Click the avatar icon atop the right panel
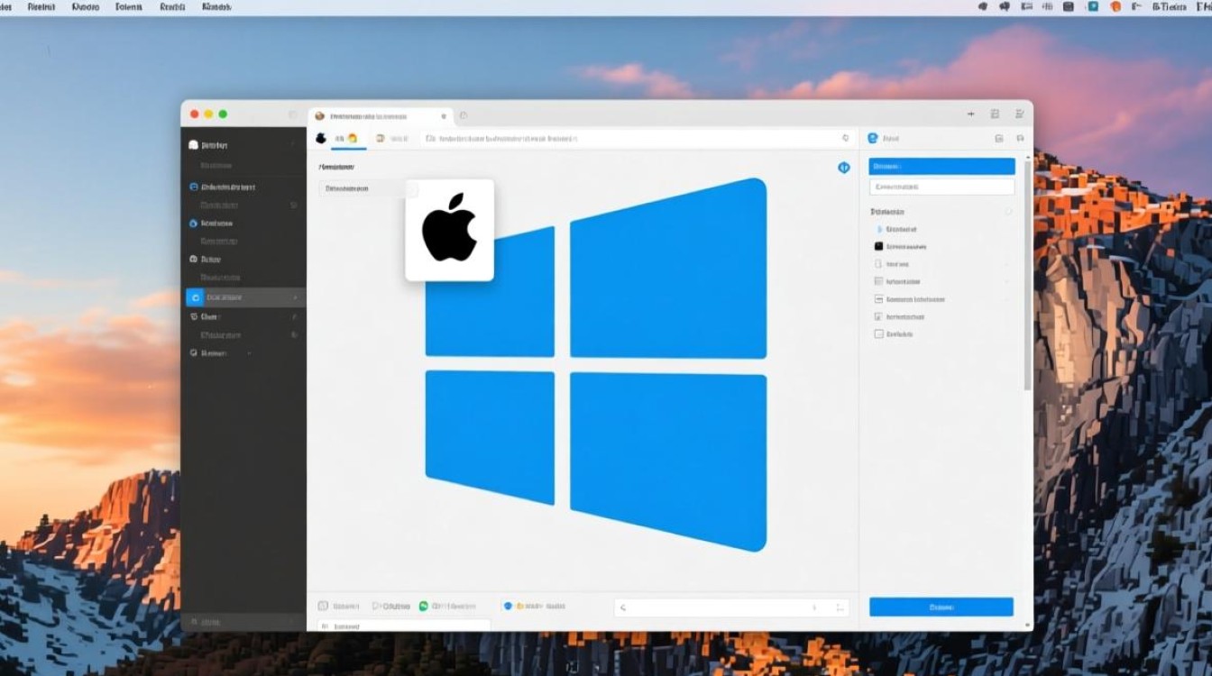This screenshot has width=1212, height=676. [x=875, y=138]
